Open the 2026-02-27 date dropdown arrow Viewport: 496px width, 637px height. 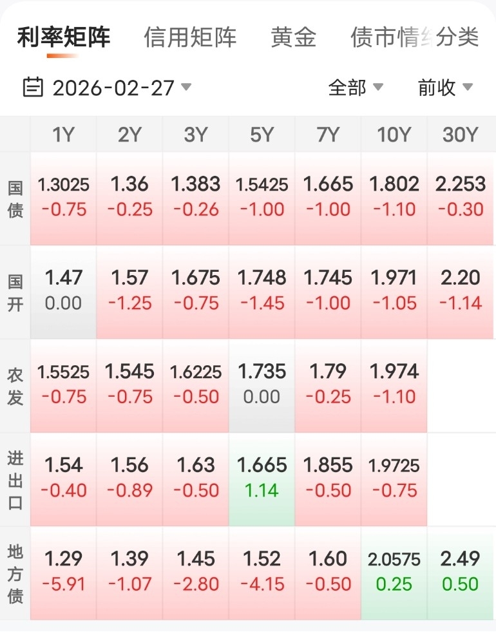coord(186,87)
